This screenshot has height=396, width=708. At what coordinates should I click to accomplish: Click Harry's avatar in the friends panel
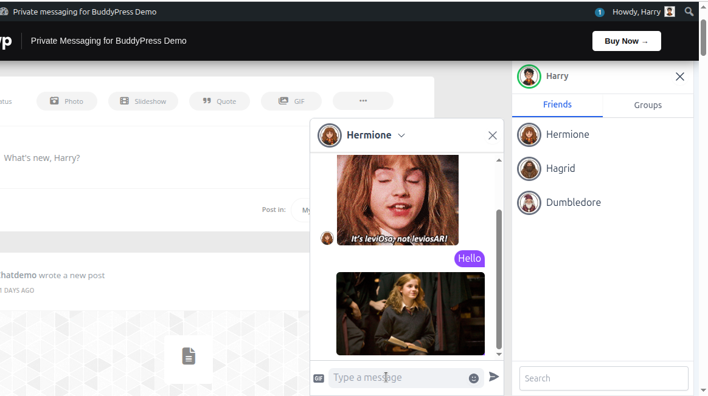(x=529, y=77)
